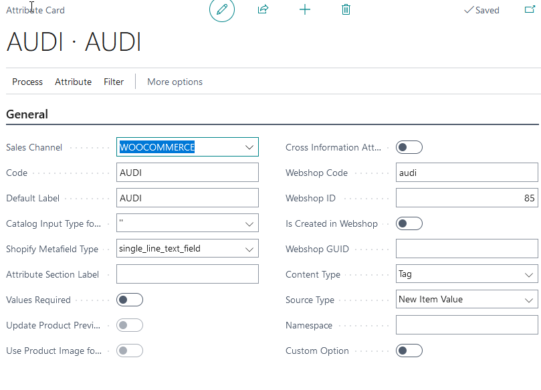The width and height of the screenshot is (541, 390).
Task: Toggle Is Created in Webshop switch
Action: point(409,223)
